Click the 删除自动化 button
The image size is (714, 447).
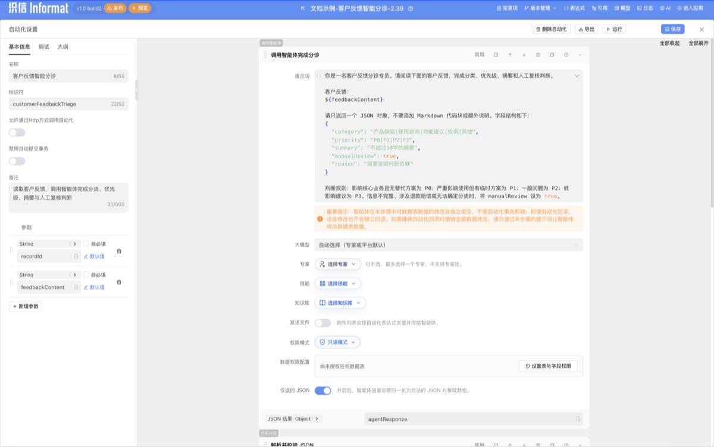(x=552, y=29)
